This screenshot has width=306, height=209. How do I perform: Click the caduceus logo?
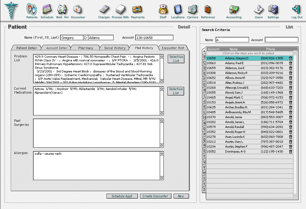11,11
